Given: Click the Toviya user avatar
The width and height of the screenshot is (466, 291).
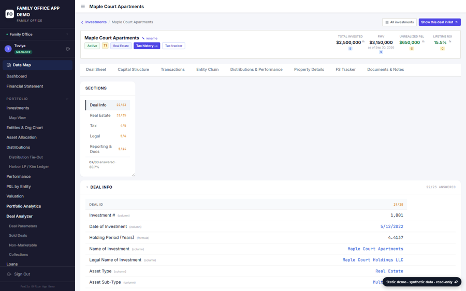Looking at the screenshot, I should [8, 49].
